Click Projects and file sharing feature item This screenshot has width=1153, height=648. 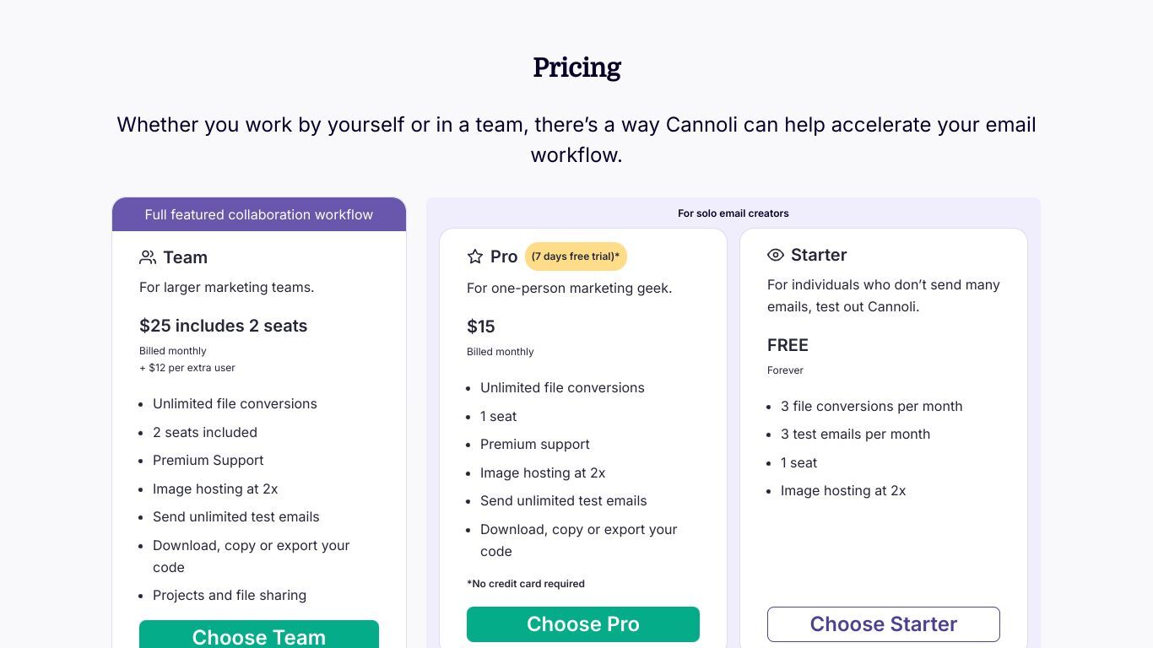pyautogui.click(x=230, y=595)
